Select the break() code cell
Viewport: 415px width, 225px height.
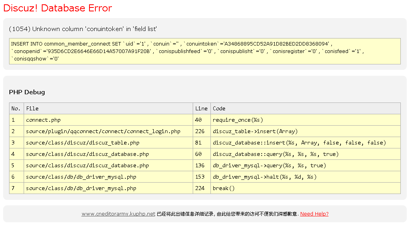[305, 188]
